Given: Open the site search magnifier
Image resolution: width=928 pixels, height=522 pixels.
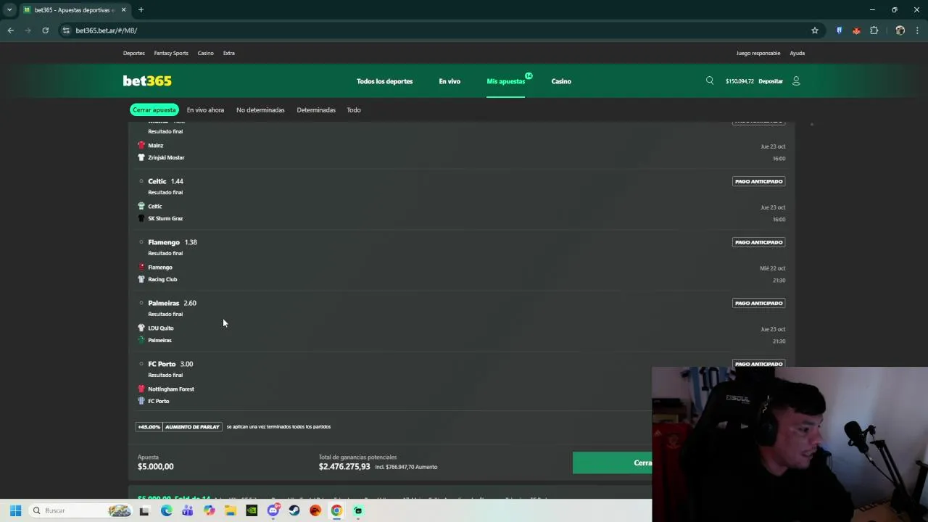Looking at the screenshot, I should pos(710,80).
